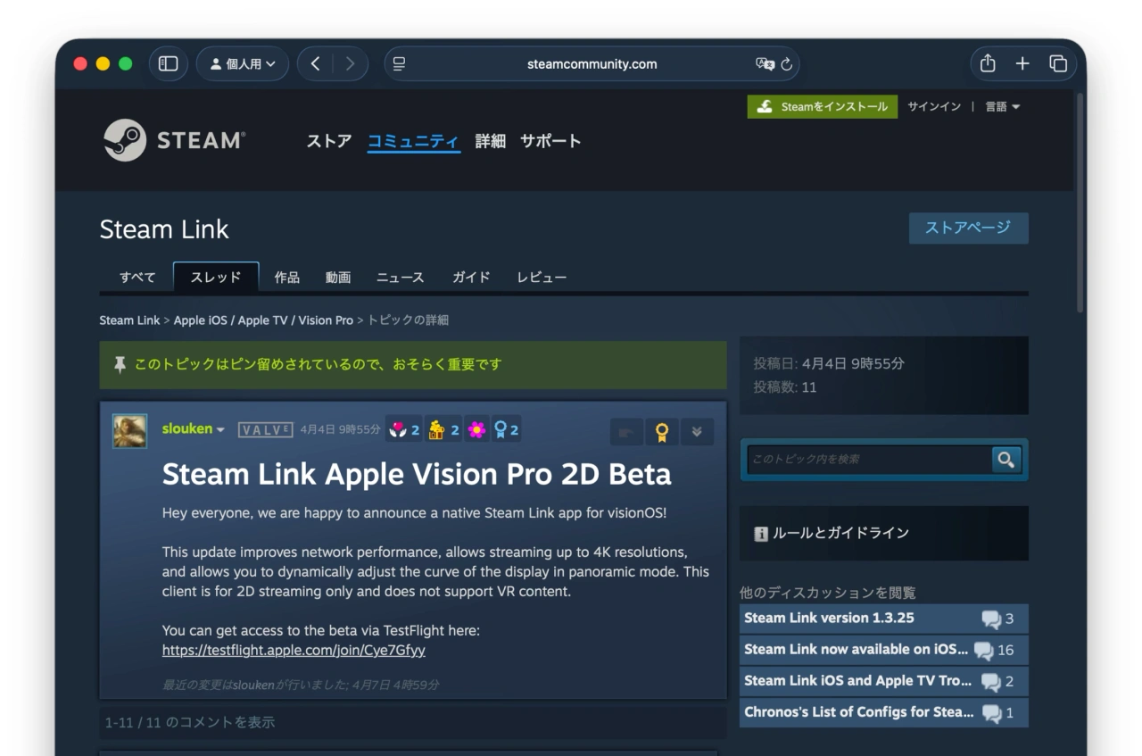Click the heart award icon on the post
Screen dimensions: 1142x756
coord(399,429)
